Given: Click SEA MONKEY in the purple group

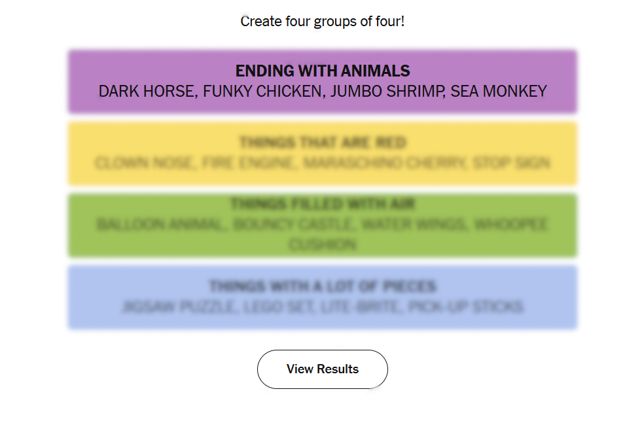Looking at the screenshot, I should [499, 92].
